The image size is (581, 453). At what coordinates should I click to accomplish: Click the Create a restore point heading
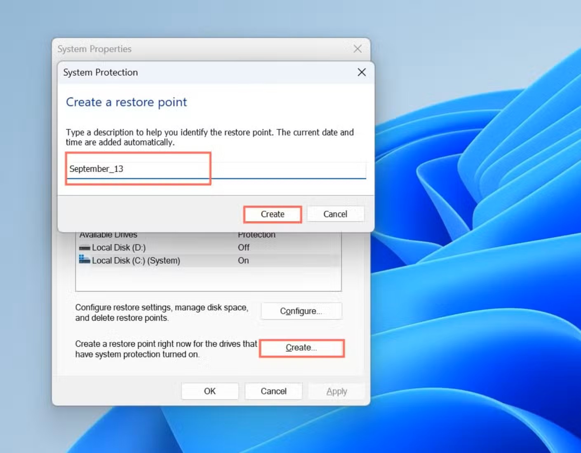(x=126, y=102)
